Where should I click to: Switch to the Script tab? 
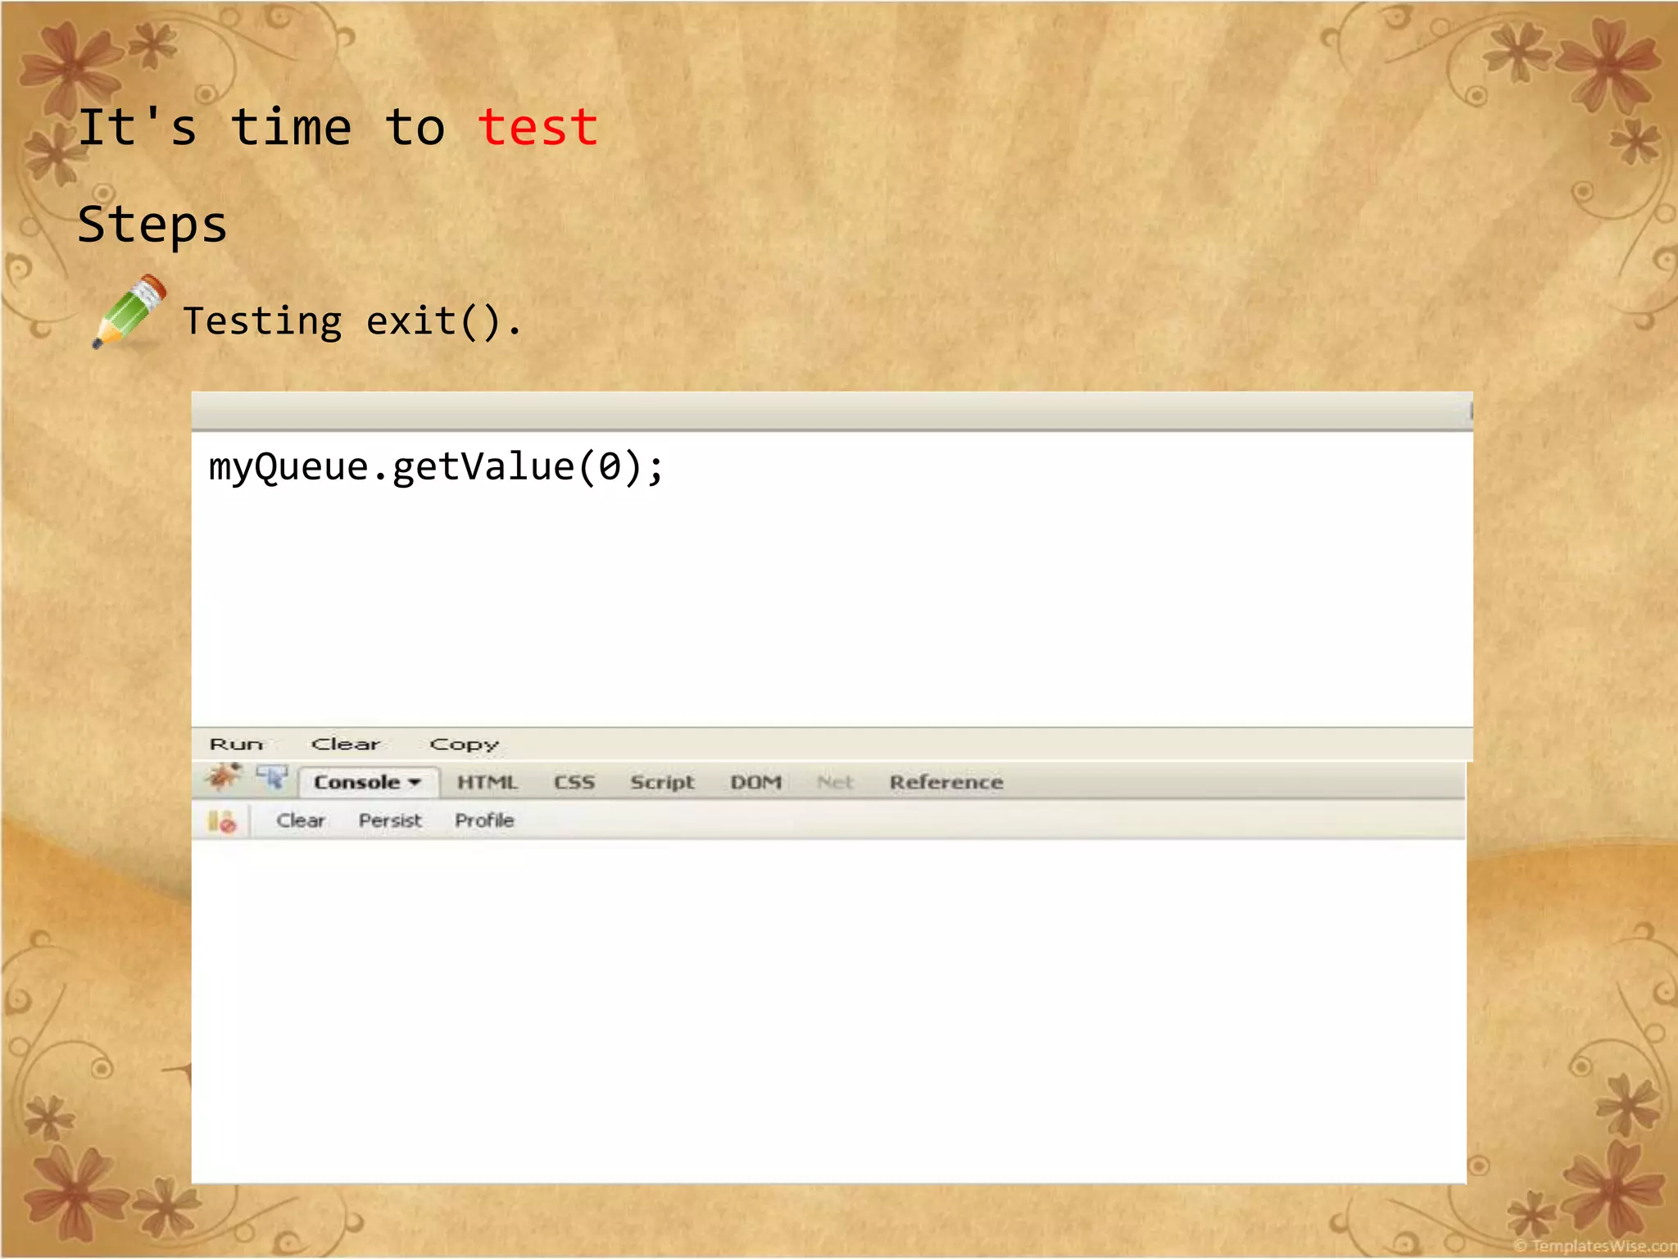point(662,783)
